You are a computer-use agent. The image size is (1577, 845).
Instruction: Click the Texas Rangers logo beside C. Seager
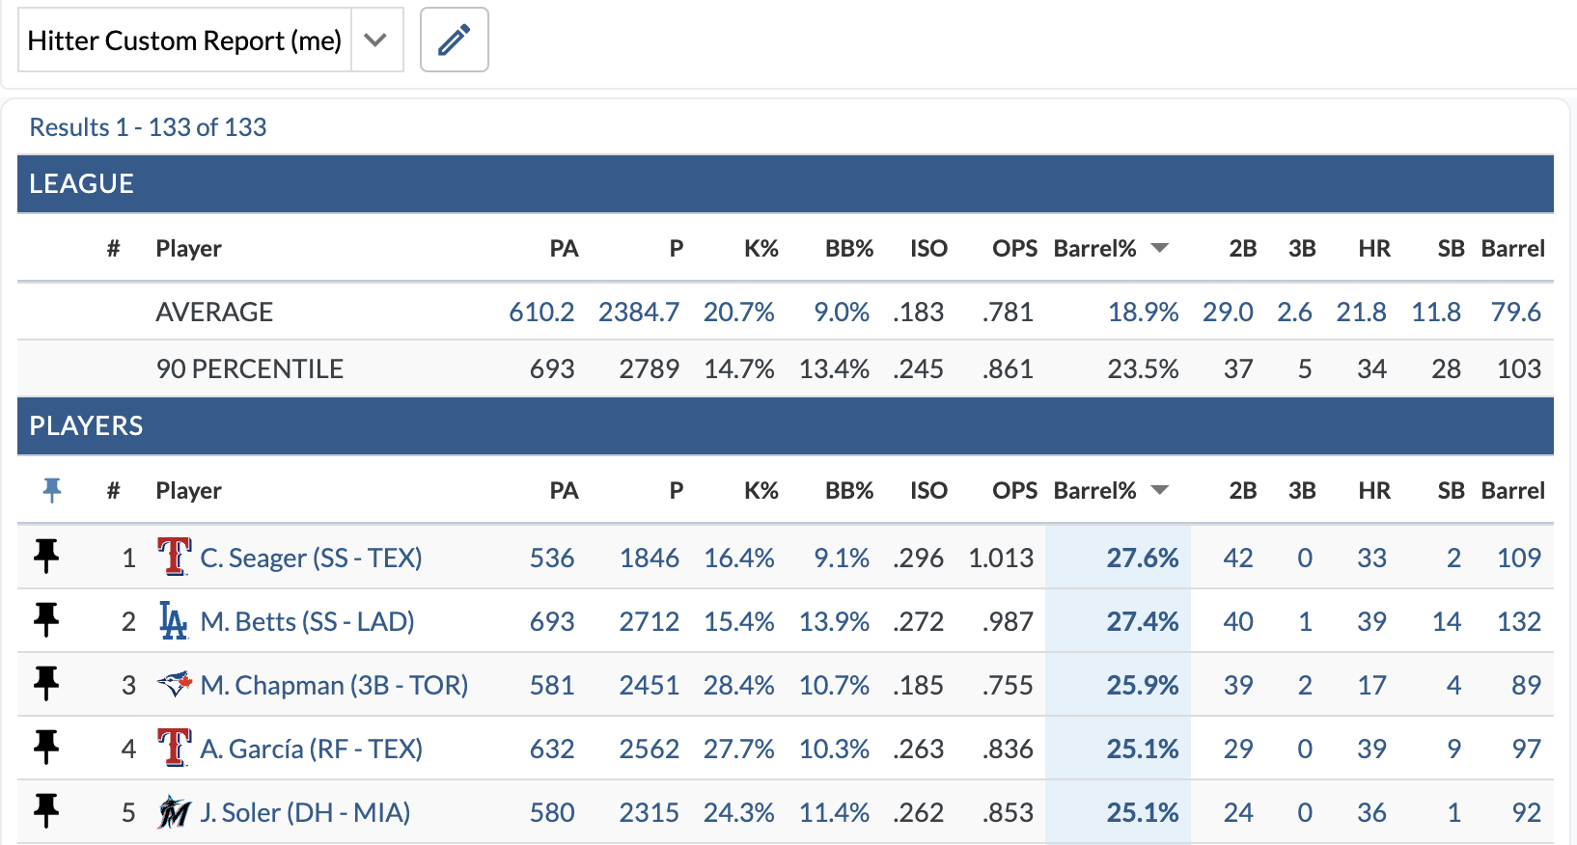tap(174, 557)
